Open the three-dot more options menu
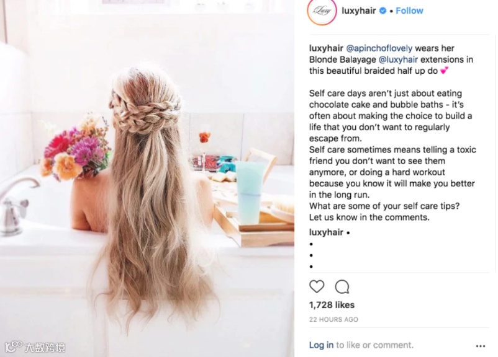Viewport: 498px width, 357px height. [x=480, y=346]
